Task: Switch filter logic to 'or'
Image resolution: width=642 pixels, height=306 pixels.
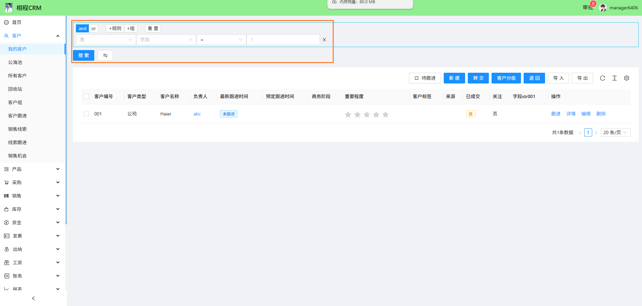Action: tap(94, 28)
